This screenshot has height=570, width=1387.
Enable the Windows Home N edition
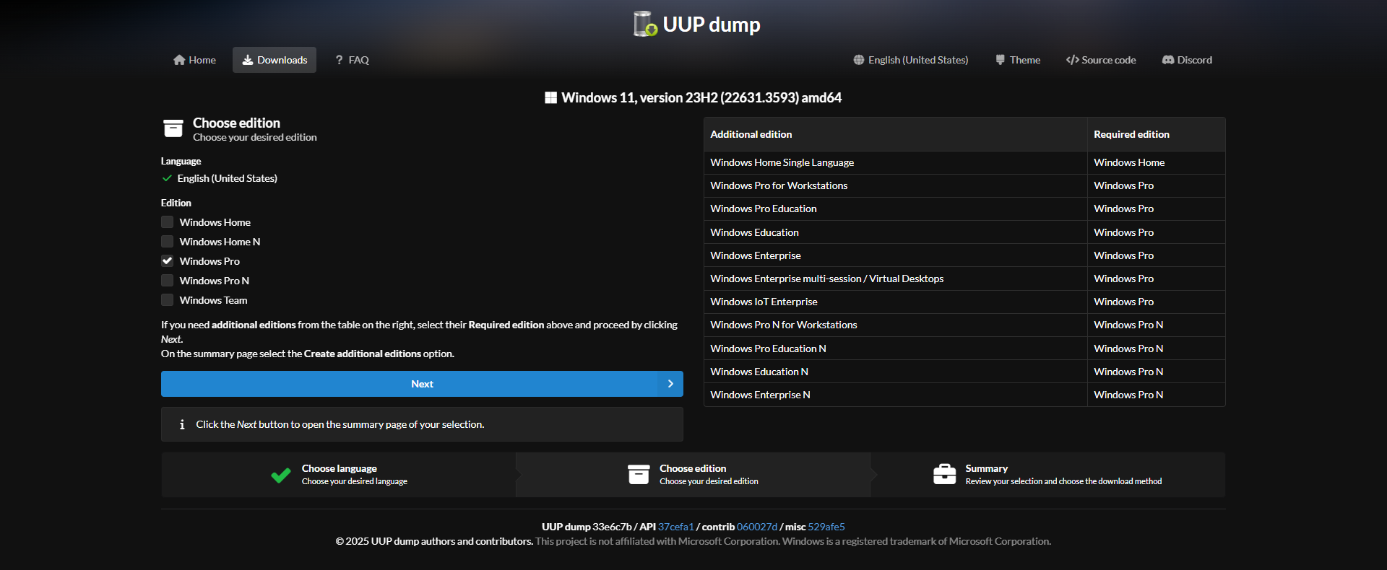[x=168, y=242]
